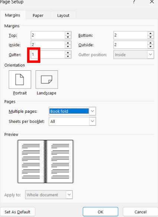Select the Landscape orientation icon

(x=47, y=79)
